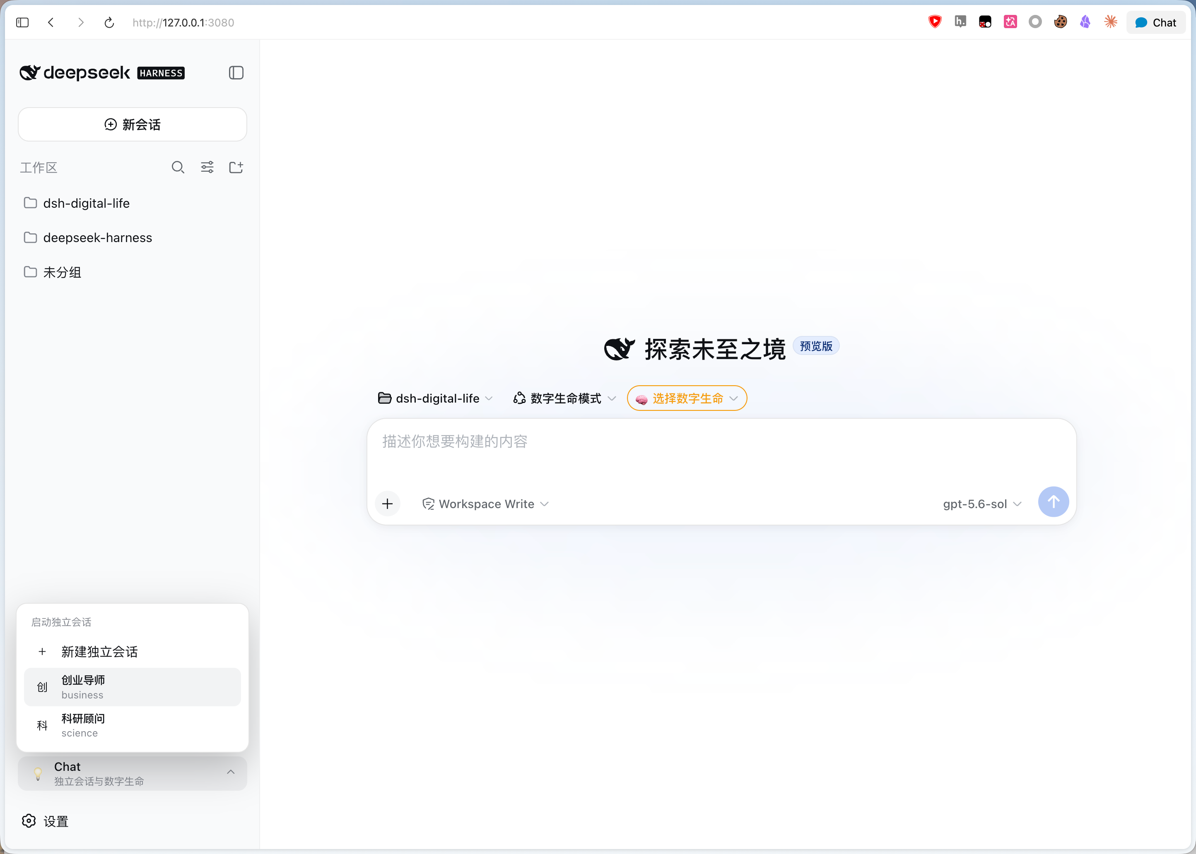The height and width of the screenshot is (854, 1196).
Task: Open the 选择数字生命 selector
Action: point(687,398)
